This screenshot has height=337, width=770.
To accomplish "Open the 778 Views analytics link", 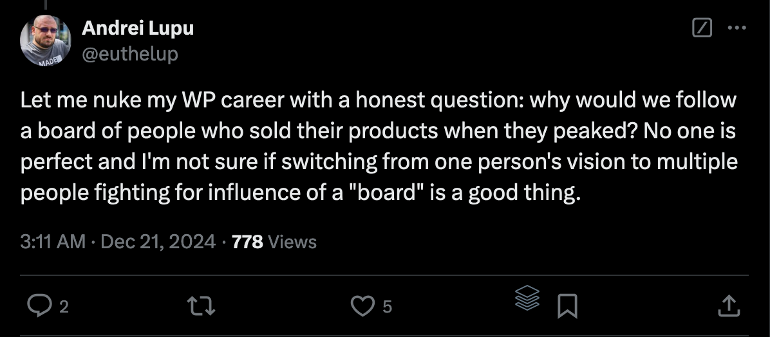I will click(274, 242).
